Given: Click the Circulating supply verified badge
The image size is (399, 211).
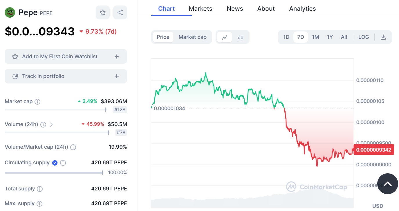Looking at the screenshot, I should click(x=55, y=163).
